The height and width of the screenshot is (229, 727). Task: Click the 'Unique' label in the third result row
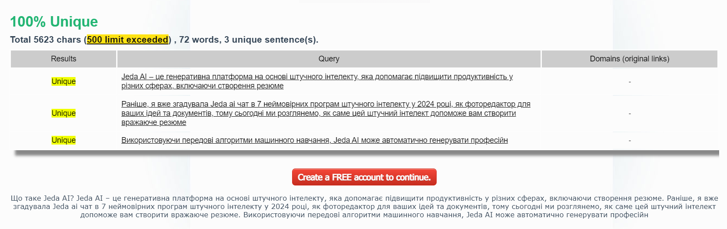click(x=64, y=140)
